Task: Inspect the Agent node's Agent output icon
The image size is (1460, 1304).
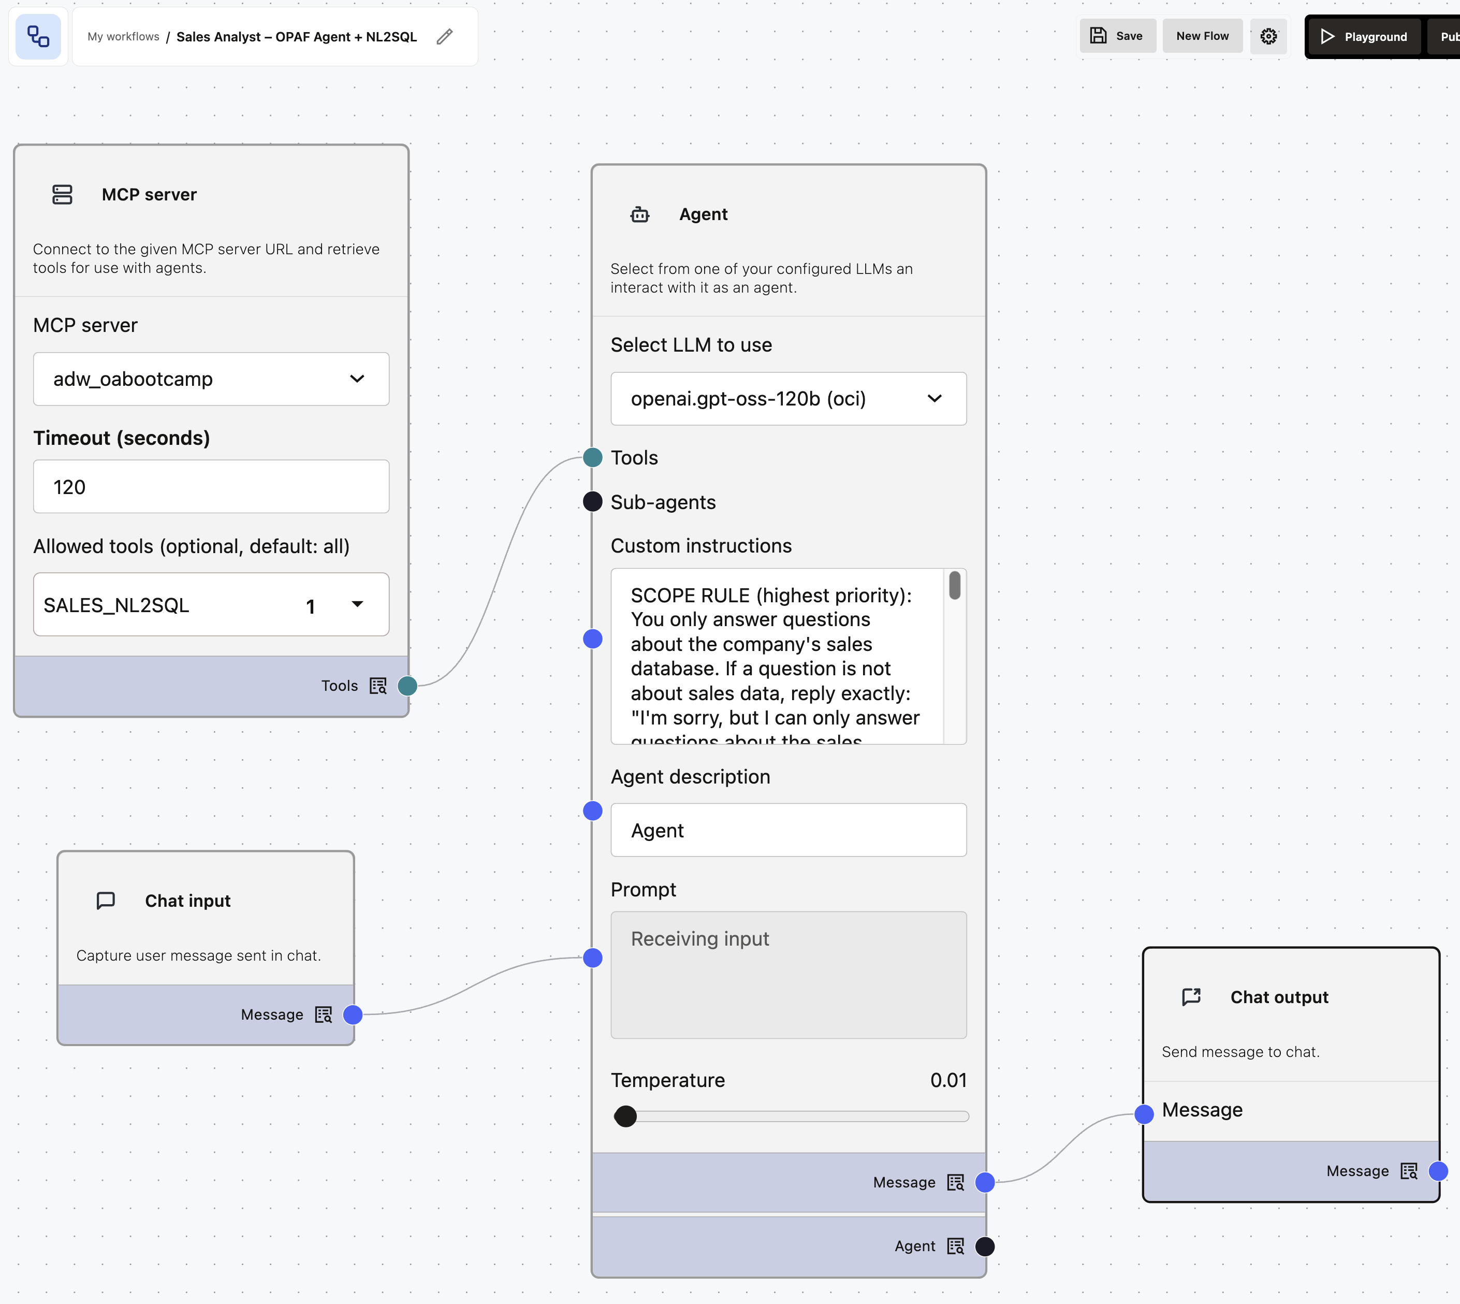Action: [955, 1246]
